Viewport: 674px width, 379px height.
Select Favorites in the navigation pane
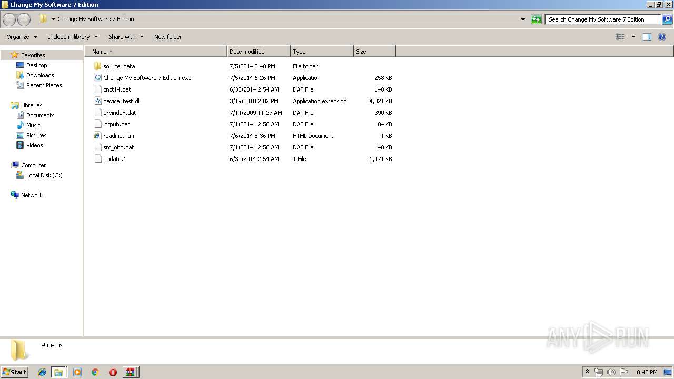tap(33, 55)
